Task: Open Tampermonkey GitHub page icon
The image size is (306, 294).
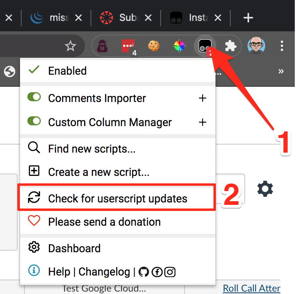Action: [143, 272]
